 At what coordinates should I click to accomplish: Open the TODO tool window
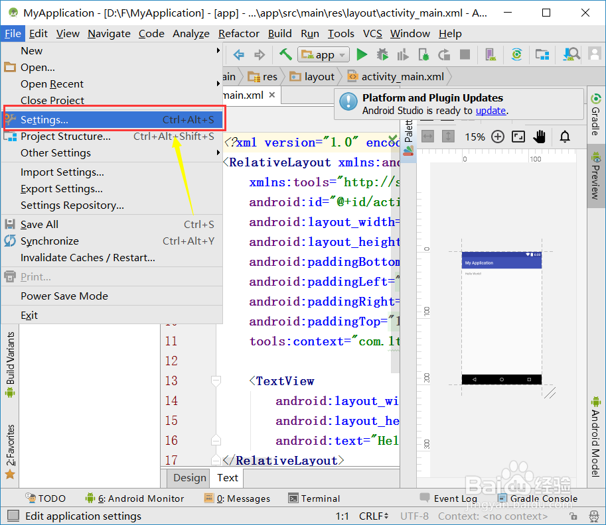(45, 498)
